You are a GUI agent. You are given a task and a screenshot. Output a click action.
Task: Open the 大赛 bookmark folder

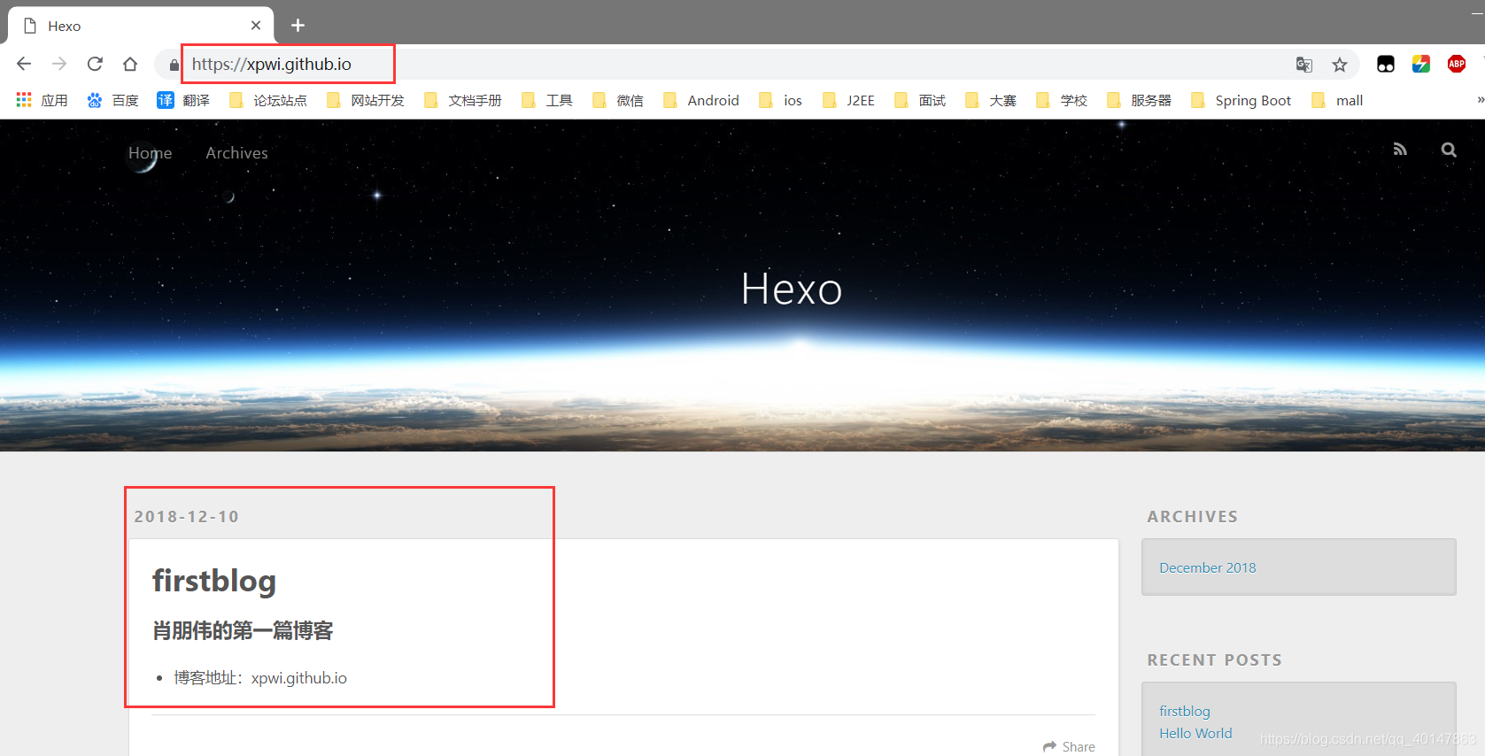tap(990, 100)
